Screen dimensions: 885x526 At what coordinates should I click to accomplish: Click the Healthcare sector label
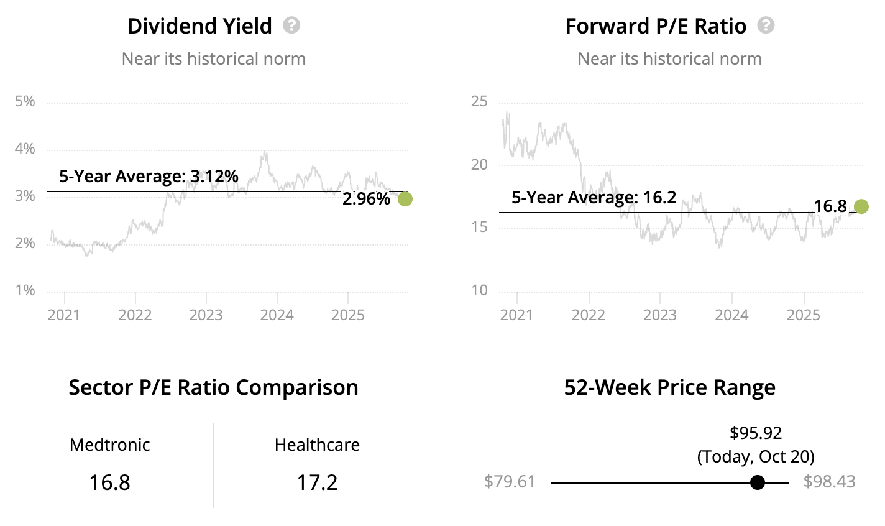click(x=317, y=445)
